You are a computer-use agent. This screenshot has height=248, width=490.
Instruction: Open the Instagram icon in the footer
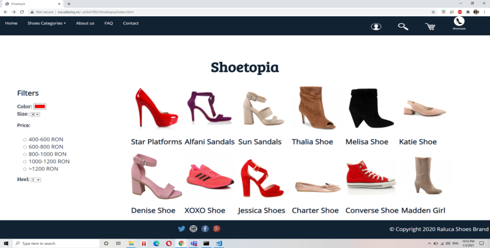click(x=193, y=229)
